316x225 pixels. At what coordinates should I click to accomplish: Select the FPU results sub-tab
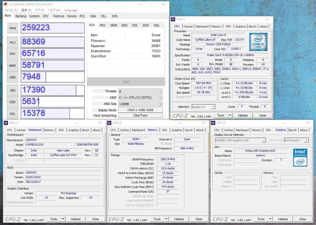102,25
